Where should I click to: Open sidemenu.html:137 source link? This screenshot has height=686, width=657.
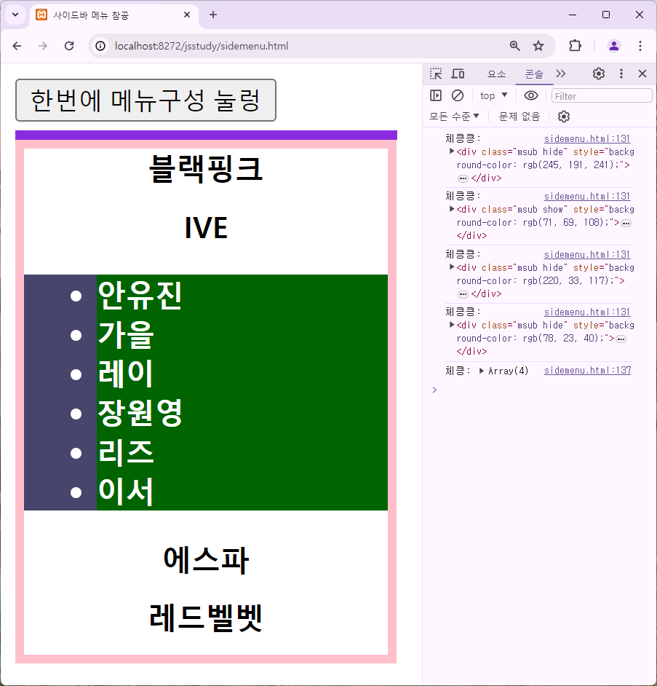(x=587, y=371)
